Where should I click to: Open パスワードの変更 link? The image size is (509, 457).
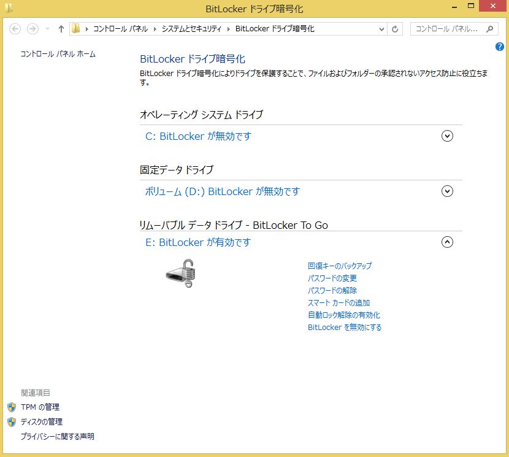tap(332, 278)
